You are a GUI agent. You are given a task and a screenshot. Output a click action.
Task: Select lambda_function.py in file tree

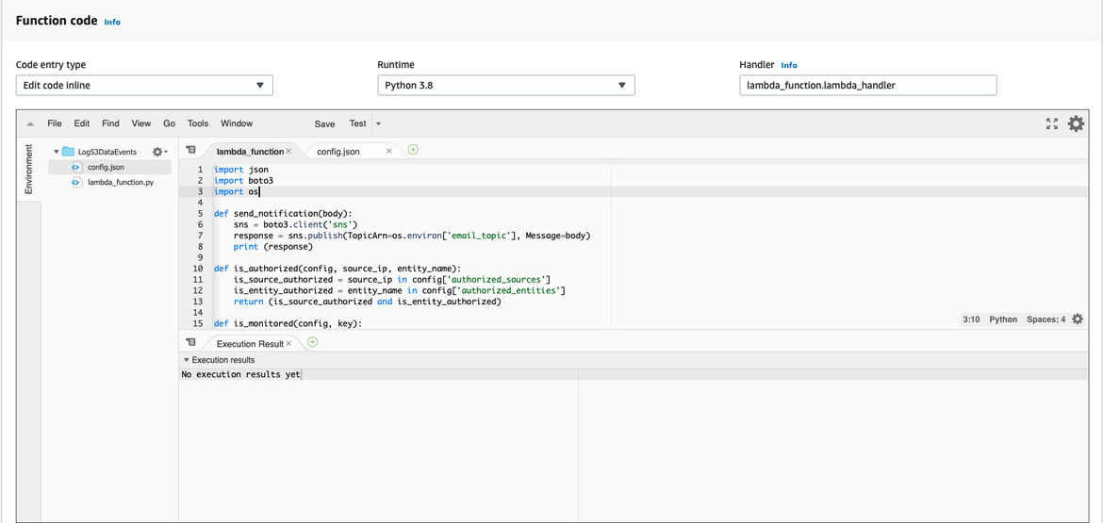(x=121, y=182)
